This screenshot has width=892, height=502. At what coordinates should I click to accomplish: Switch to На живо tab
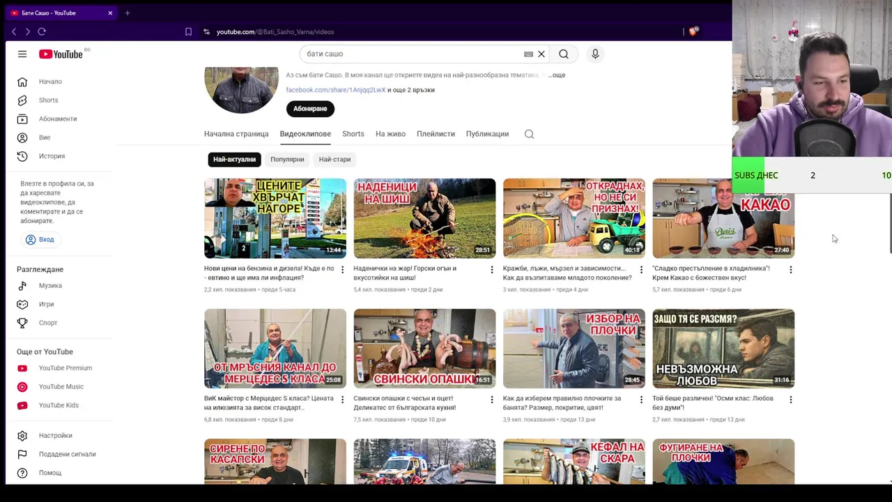[x=390, y=134]
